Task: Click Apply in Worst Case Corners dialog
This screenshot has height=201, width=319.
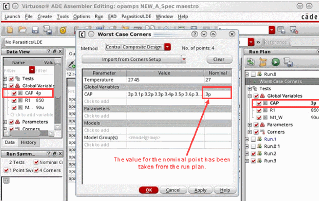Action: coord(200,190)
